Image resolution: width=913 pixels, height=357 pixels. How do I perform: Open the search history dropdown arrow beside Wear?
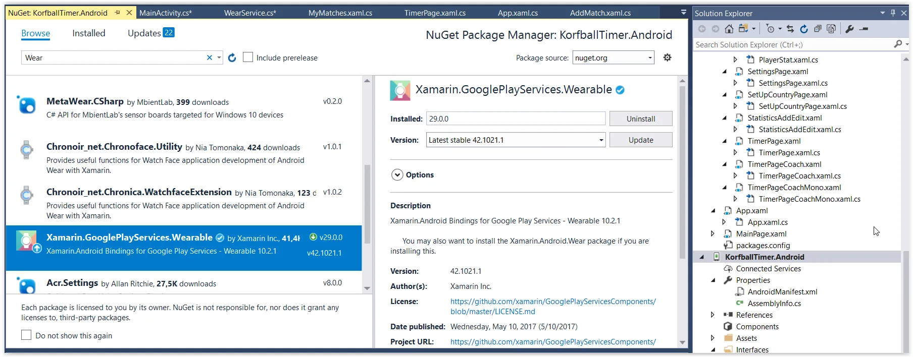click(x=219, y=57)
